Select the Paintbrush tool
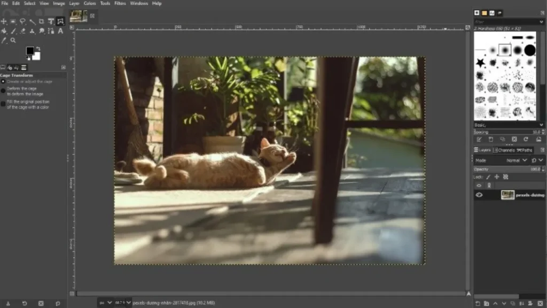 [13, 31]
